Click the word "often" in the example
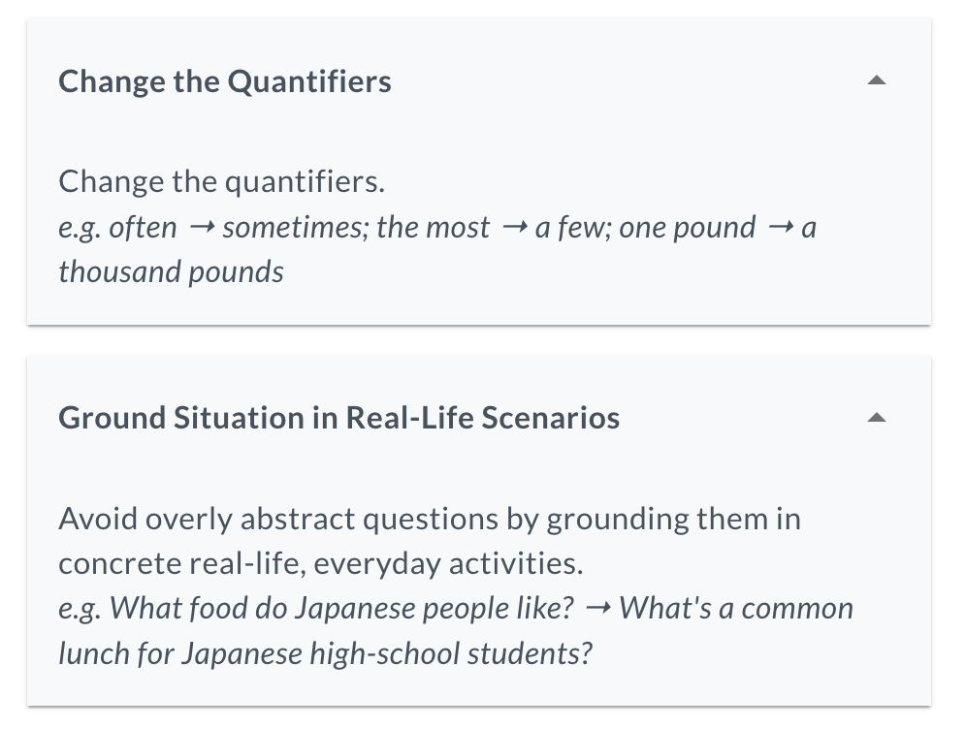 tap(144, 228)
